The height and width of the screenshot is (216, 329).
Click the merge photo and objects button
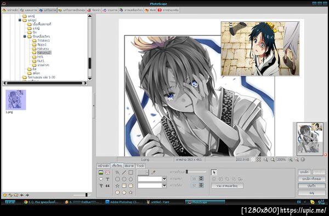[x=227, y=186]
